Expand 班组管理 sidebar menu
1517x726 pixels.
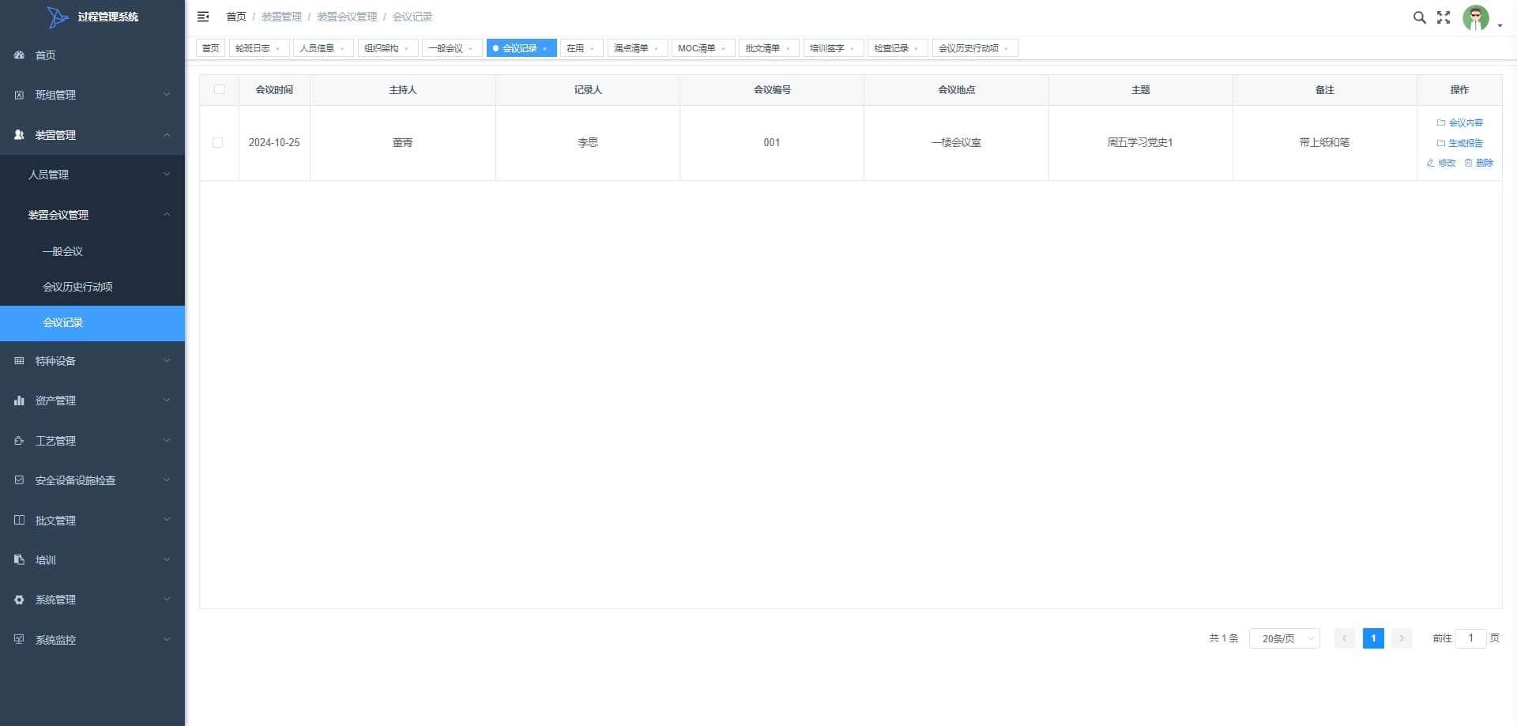(x=92, y=95)
